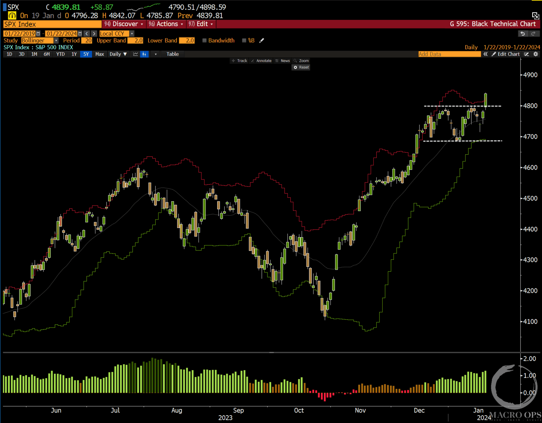542x423 pixels.
Task: Click the Upper Band value field
Action: [x=135, y=41]
